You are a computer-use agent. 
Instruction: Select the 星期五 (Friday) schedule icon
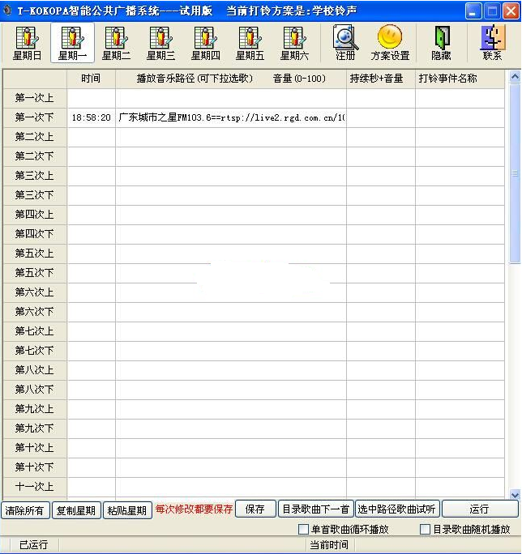click(x=250, y=42)
